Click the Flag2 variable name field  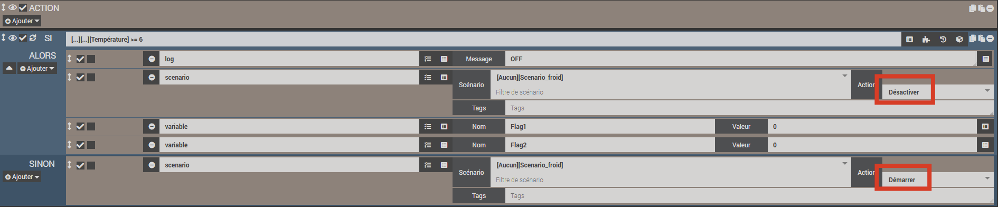tap(610, 145)
